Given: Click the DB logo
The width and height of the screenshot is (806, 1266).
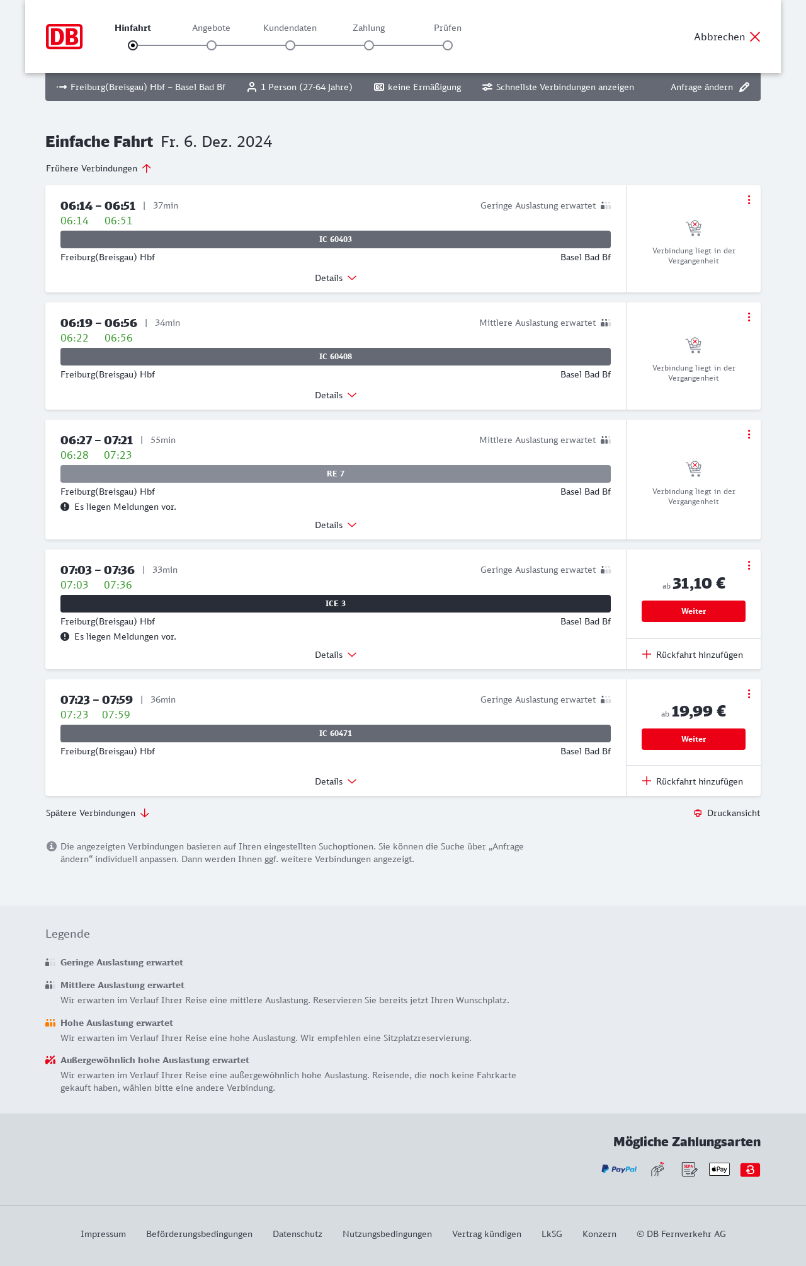Looking at the screenshot, I should pyautogui.click(x=64, y=37).
